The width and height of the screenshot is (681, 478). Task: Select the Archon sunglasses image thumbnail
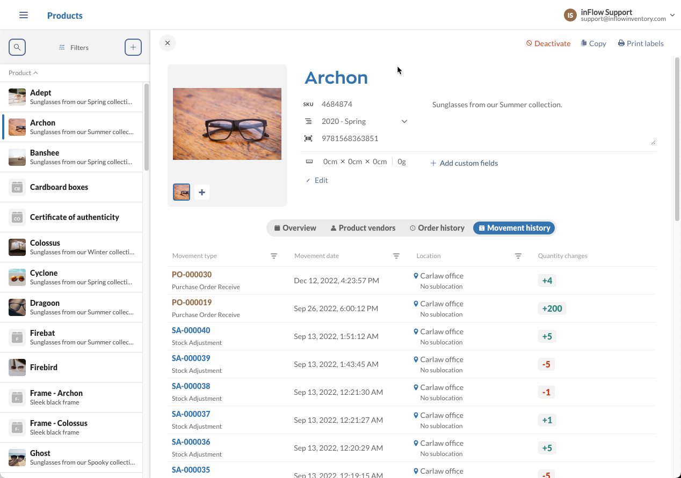tap(181, 192)
